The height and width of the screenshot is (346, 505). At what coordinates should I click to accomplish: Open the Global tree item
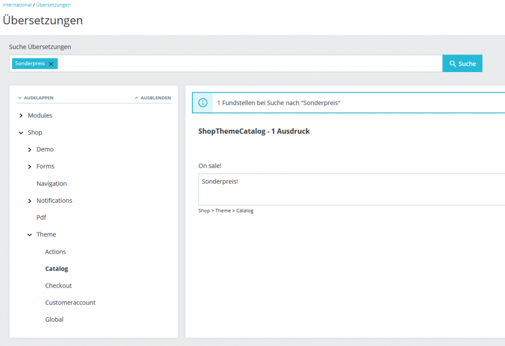click(x=55, y=319)
